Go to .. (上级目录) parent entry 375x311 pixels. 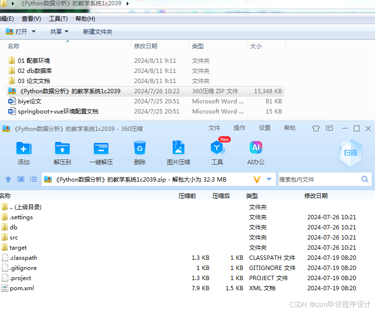[x=21, y=207]
